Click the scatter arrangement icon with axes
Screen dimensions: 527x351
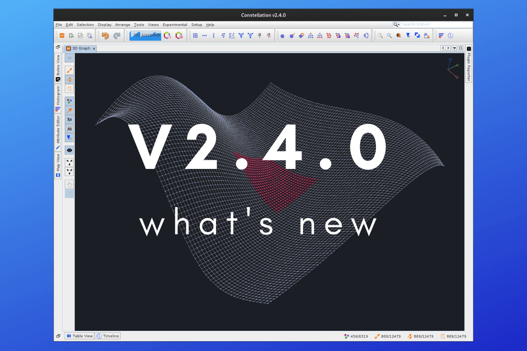tap(232, 36)
